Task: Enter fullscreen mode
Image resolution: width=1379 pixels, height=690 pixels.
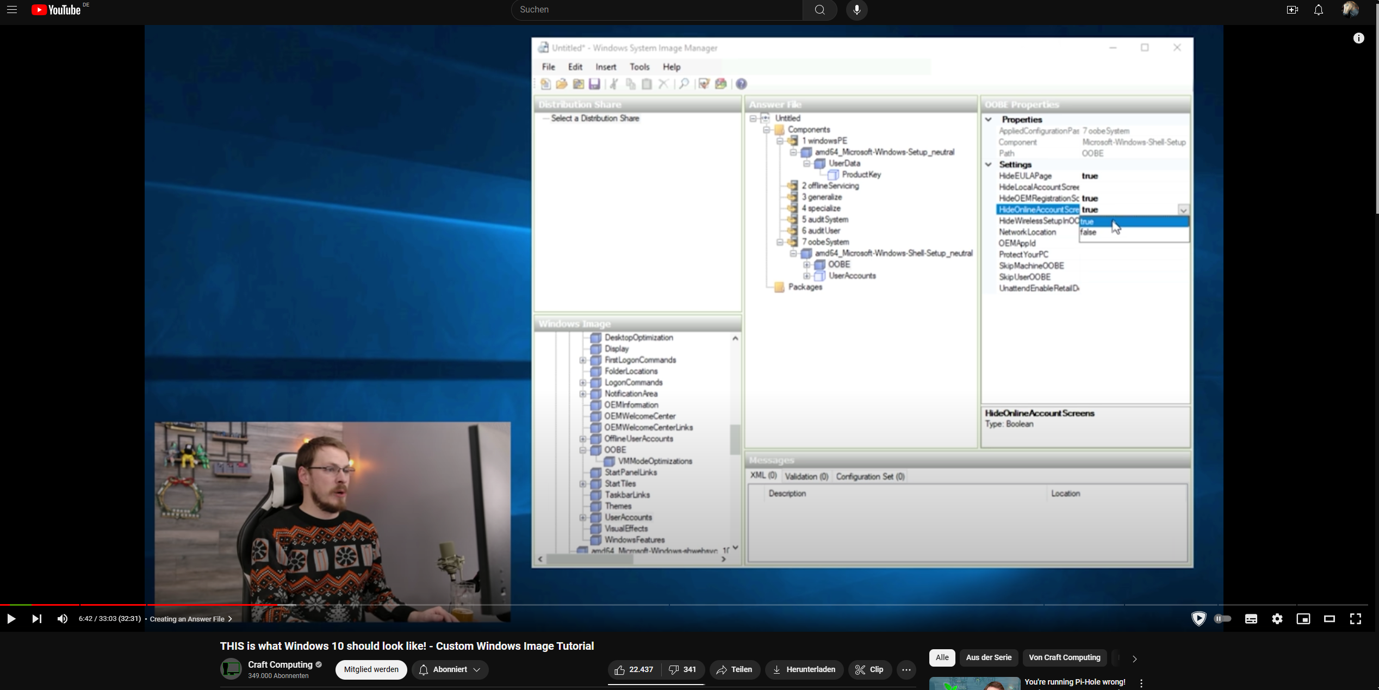Action: coord(1355,619)
